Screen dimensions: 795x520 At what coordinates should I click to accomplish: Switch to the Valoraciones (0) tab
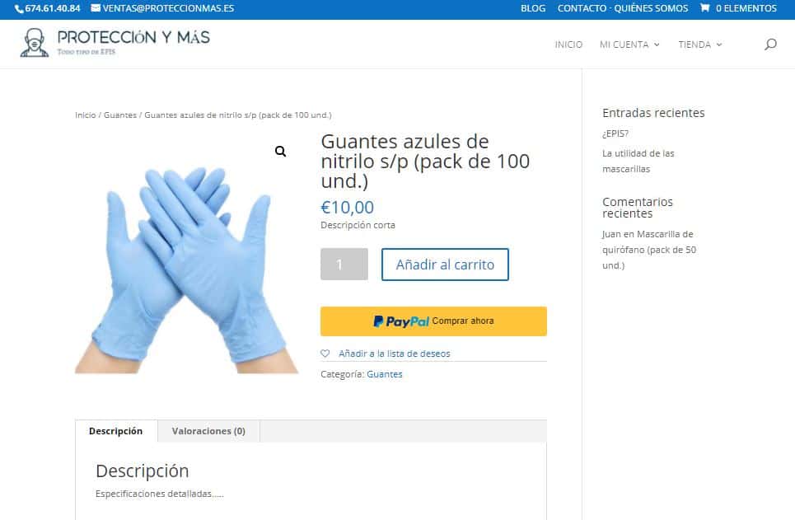pos(208,431)
